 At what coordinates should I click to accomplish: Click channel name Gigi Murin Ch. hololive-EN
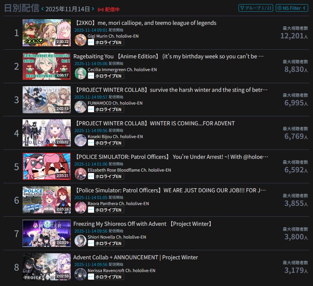[x=113, y=36]
